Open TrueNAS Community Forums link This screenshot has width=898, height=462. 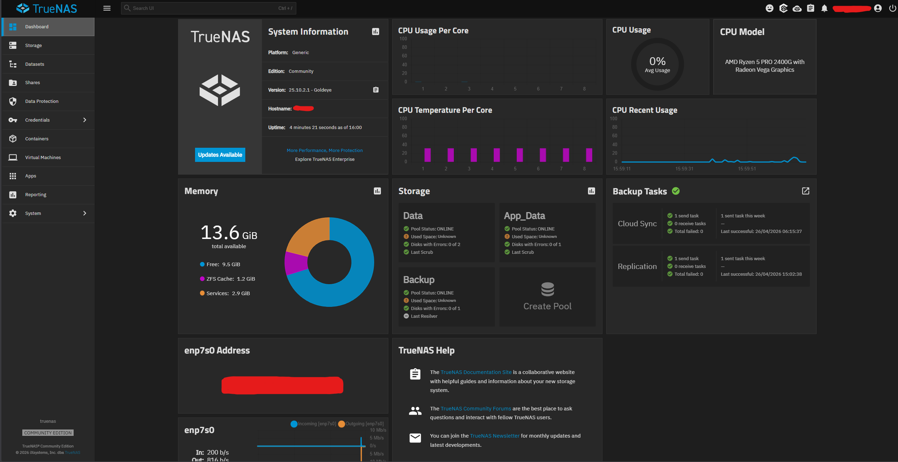(476, 409)
